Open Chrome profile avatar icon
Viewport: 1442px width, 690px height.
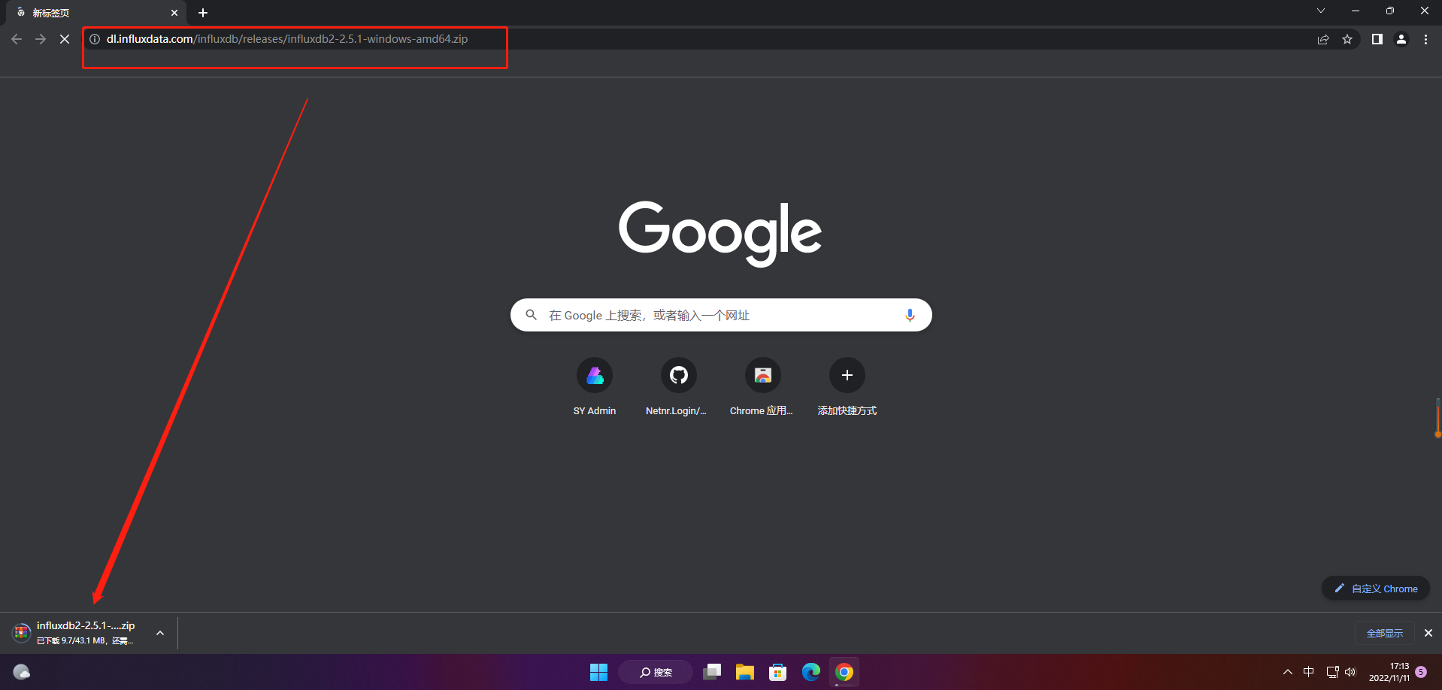coord(1401,39)
